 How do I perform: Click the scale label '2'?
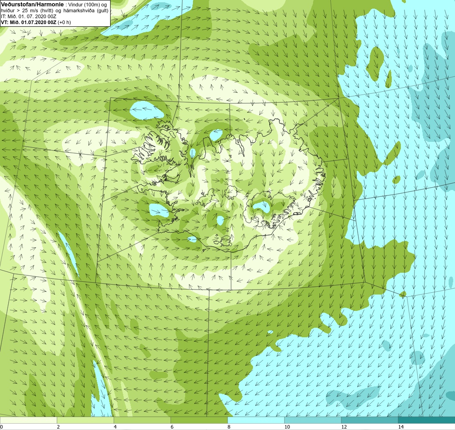tap(58, 427)
